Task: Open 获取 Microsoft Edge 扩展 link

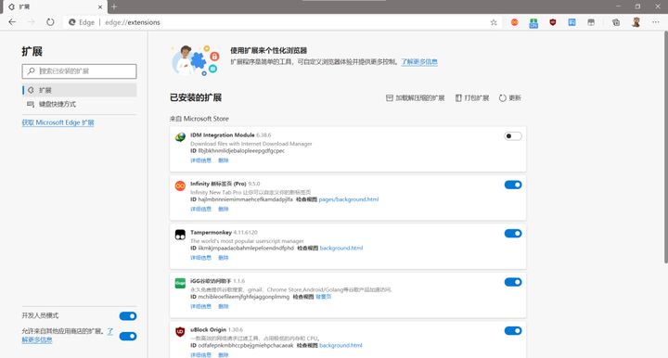Action: click(x=58, y=122)
